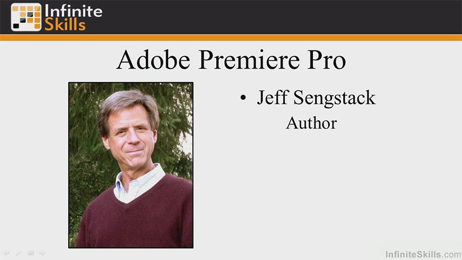
Task: Click the "Author" subtitle text
Action: (311, 123)
